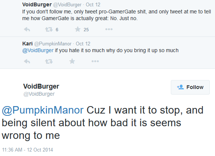
Task: Click the 11:36 AM - 12 Oct 2014 timestamp
Action: [27, 150]
